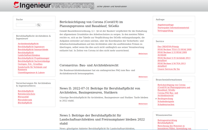
Task: Open Starterpaket Informationsmaterial link
Action: 173,28
